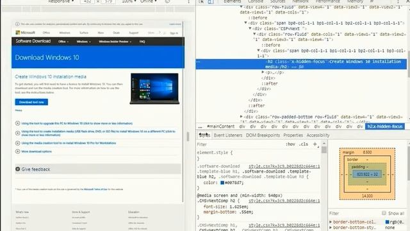The width and height of the screenshot is (410, 231).
Task: Click the Styles Filter input
Action: (239, 144)
